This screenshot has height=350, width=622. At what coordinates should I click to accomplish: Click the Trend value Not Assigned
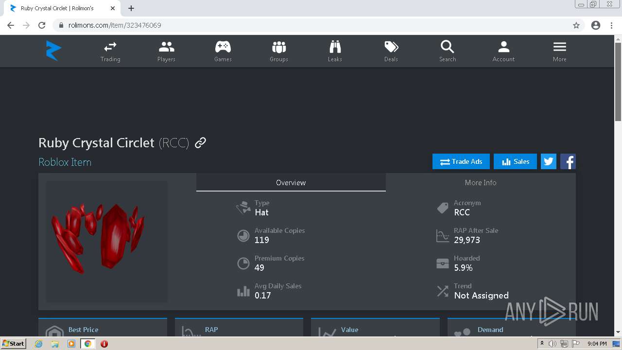pyautogui.click(x=482, y=296)
